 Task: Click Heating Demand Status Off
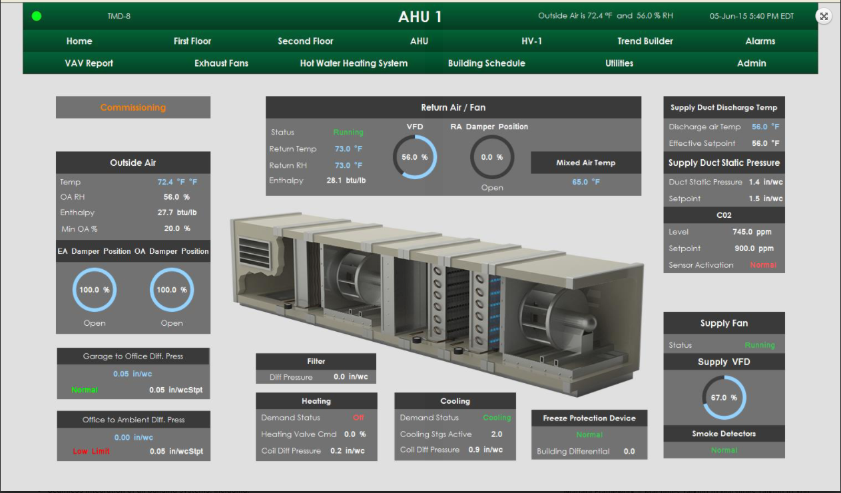click(358, 418)
